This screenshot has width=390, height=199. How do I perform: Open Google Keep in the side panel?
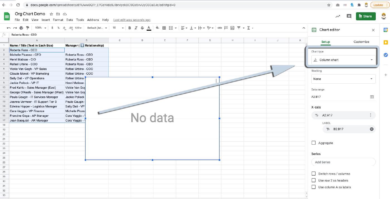point(386,42)
